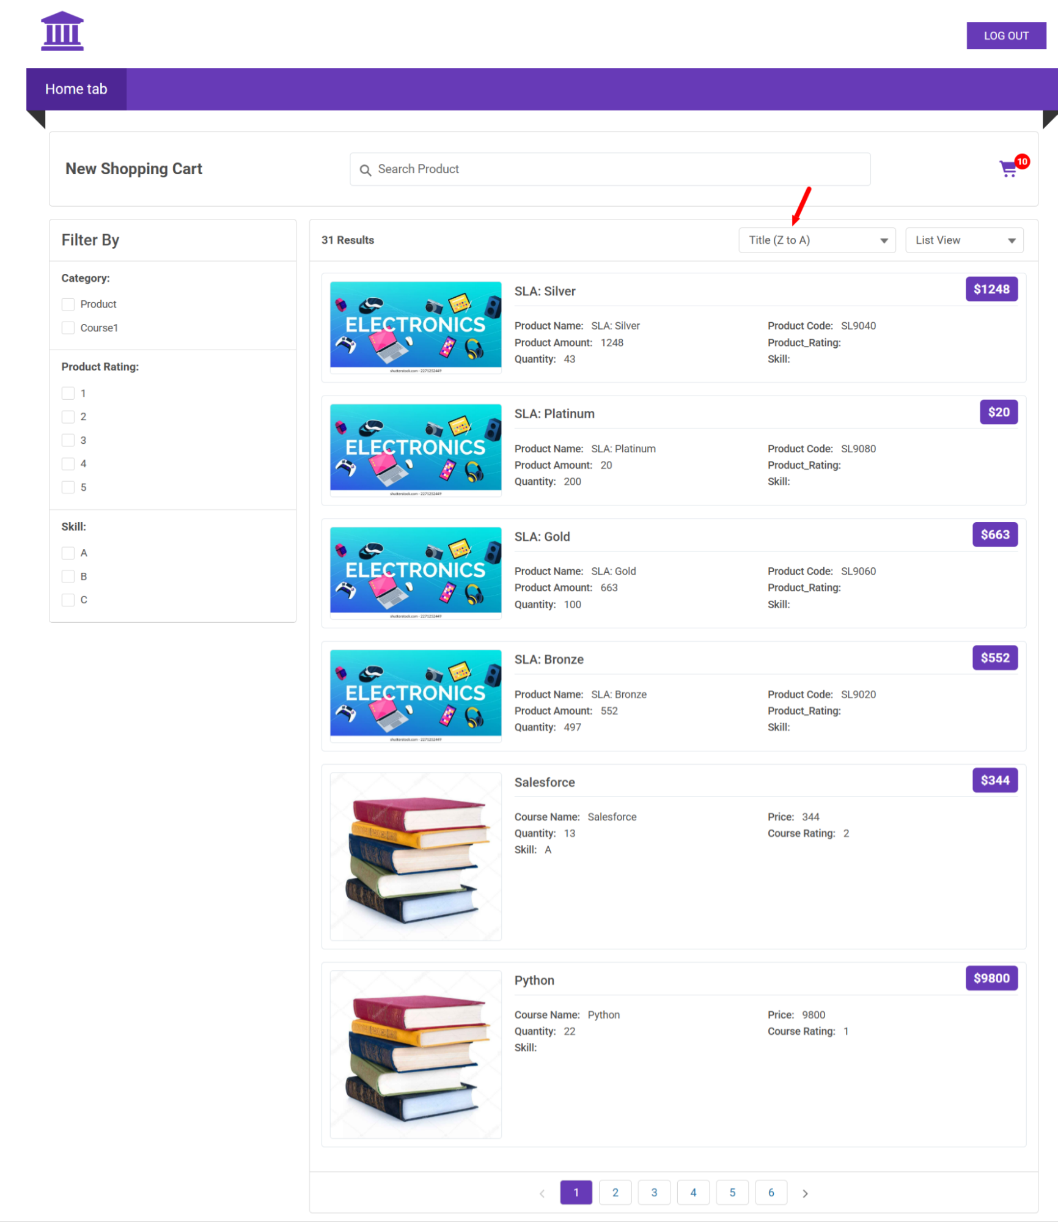Jump to page 6 of results
This screenshot has height=1222, width=1058.
(771, 1192)
